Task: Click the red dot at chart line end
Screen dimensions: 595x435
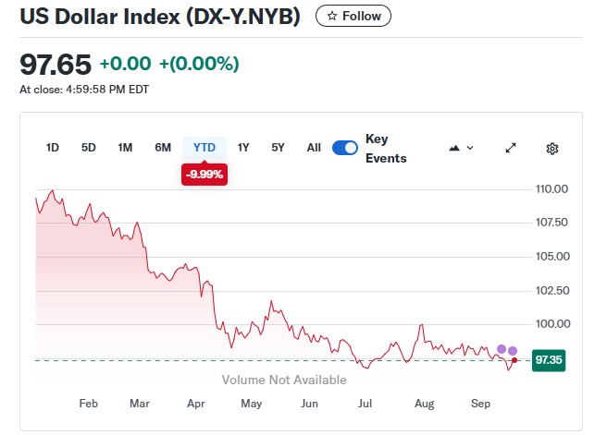Action: [x=514, y=360]
